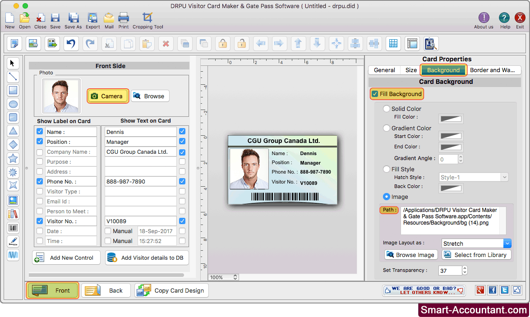The image size is (530, 317).
Task: Select the Star shape tool
Action: (x=13, y=158)
